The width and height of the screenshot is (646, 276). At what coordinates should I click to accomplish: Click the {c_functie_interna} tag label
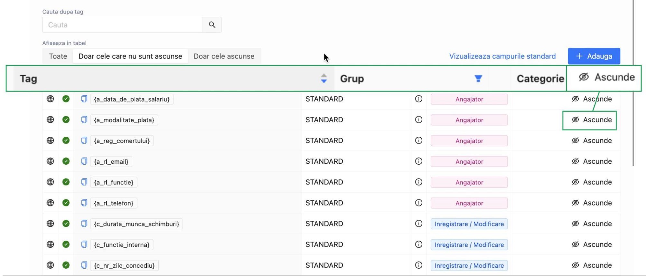(122, 244)
